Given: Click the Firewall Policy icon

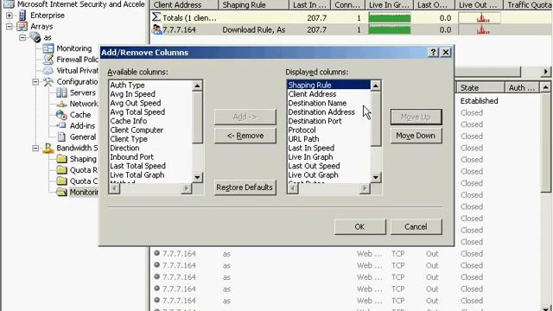Looking at the screenshot, I should point(48,60).
